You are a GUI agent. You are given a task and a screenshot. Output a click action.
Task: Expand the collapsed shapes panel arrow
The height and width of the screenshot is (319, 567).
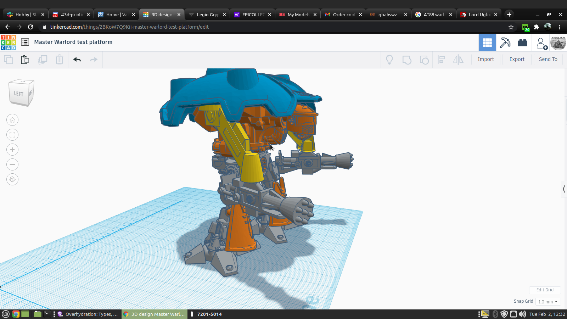pyautogui.click(x=564, y=189)
